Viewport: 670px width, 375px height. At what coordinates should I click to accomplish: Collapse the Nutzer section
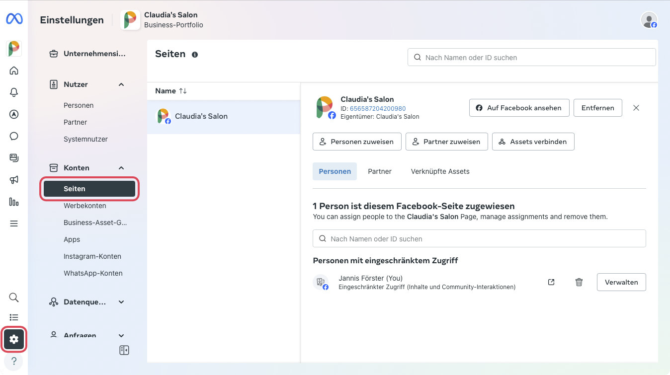(x=121, y=84)
